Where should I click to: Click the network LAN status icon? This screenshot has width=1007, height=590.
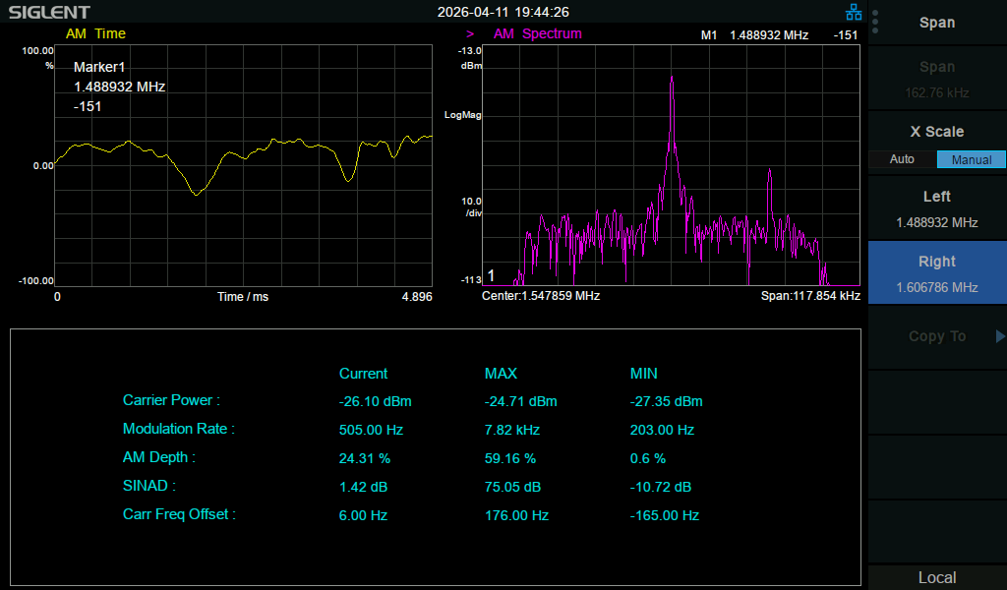click(x=854, y=12)
